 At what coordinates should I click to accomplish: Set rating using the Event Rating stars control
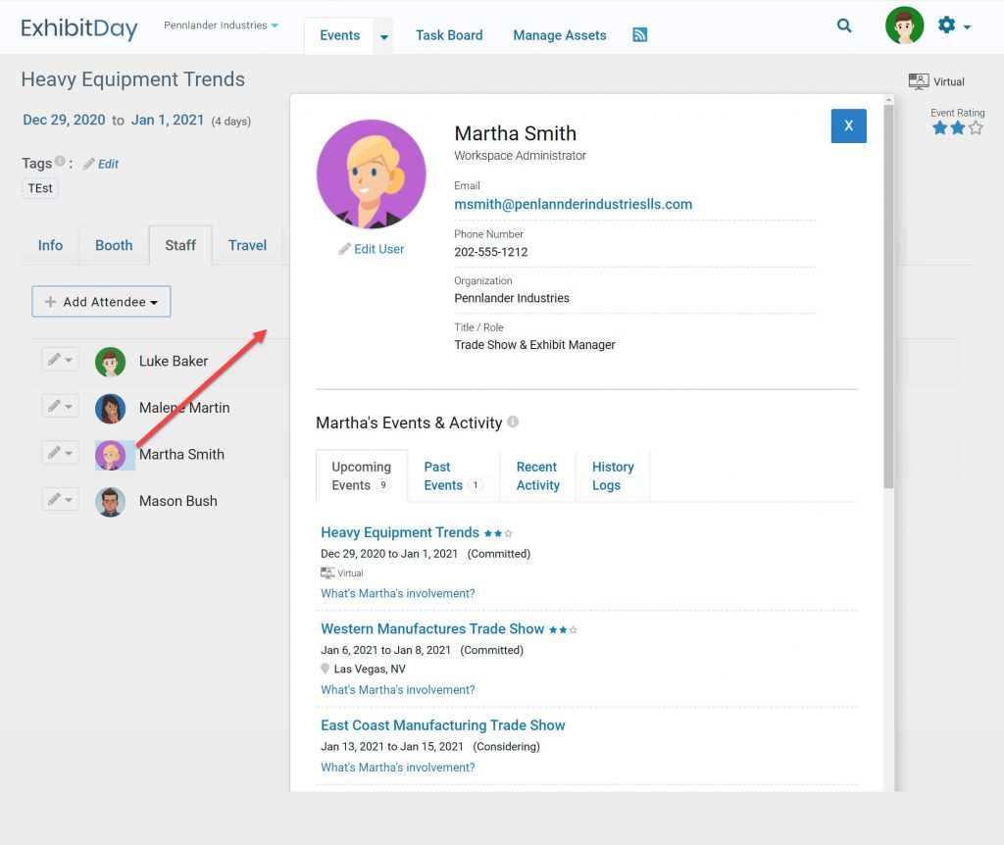coord(956,125)
